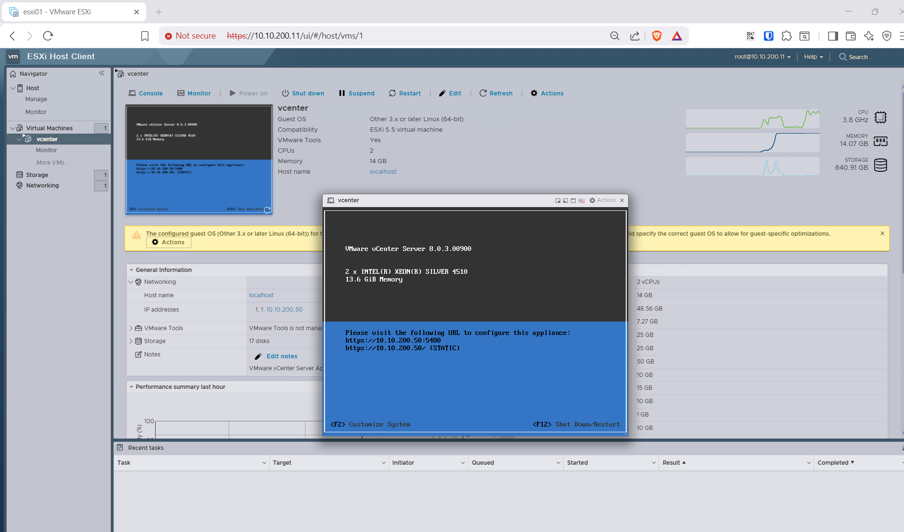Click Edit notes link
Screen dimensions: 904x532
[276, 356]
